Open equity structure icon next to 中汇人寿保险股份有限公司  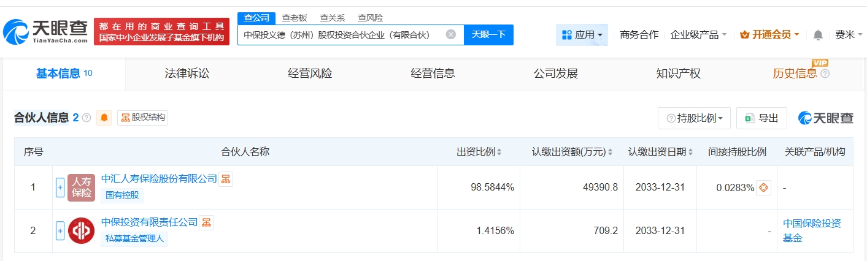coord(226,179)
